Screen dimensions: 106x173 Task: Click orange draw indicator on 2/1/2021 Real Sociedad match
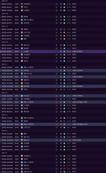[x=64, y=67]
